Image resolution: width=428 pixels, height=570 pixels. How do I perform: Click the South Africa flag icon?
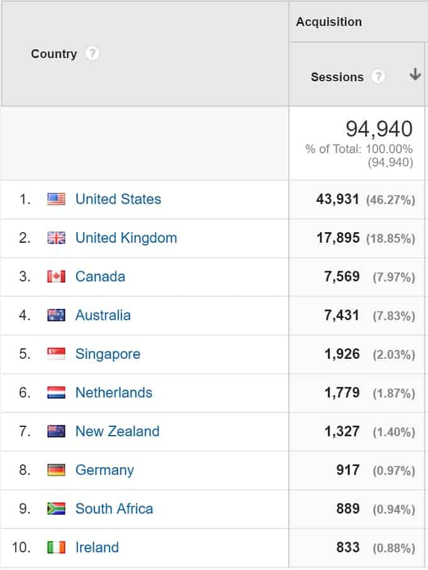56,509
